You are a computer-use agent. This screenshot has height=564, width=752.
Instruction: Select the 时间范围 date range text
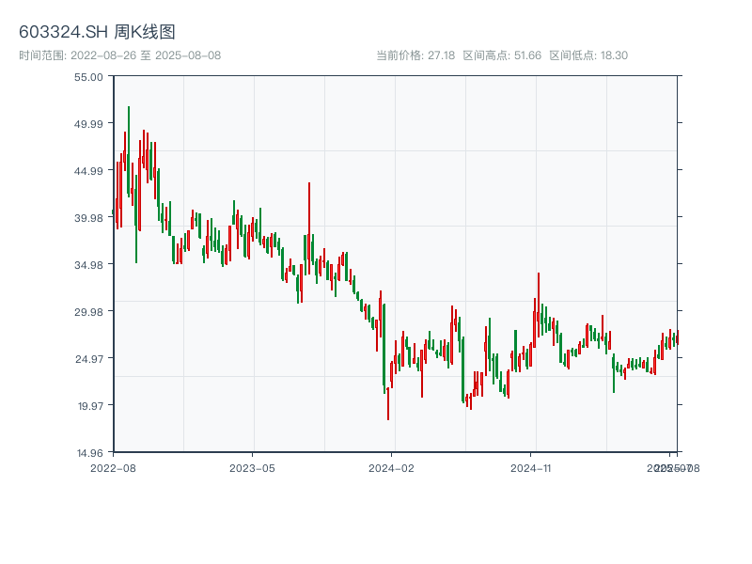(x=119, y=55)
